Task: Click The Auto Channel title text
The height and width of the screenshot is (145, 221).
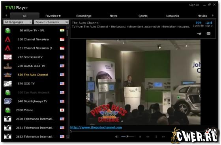Action: point(86,23)
